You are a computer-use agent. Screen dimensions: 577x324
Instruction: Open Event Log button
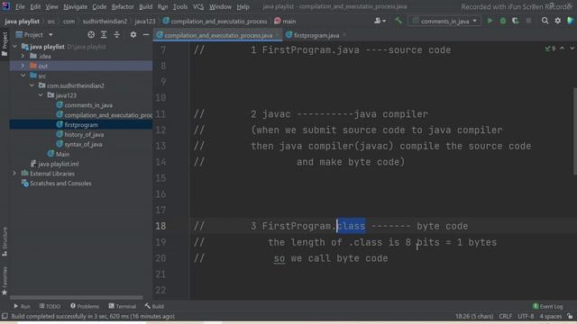pyautogui.click(x=547, y=306)
